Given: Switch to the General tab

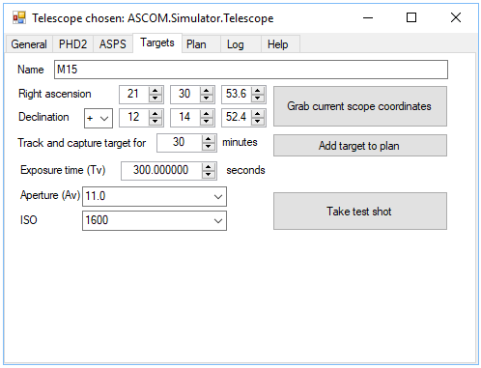Looking at the screenshot, I should (x=29, y=44).
